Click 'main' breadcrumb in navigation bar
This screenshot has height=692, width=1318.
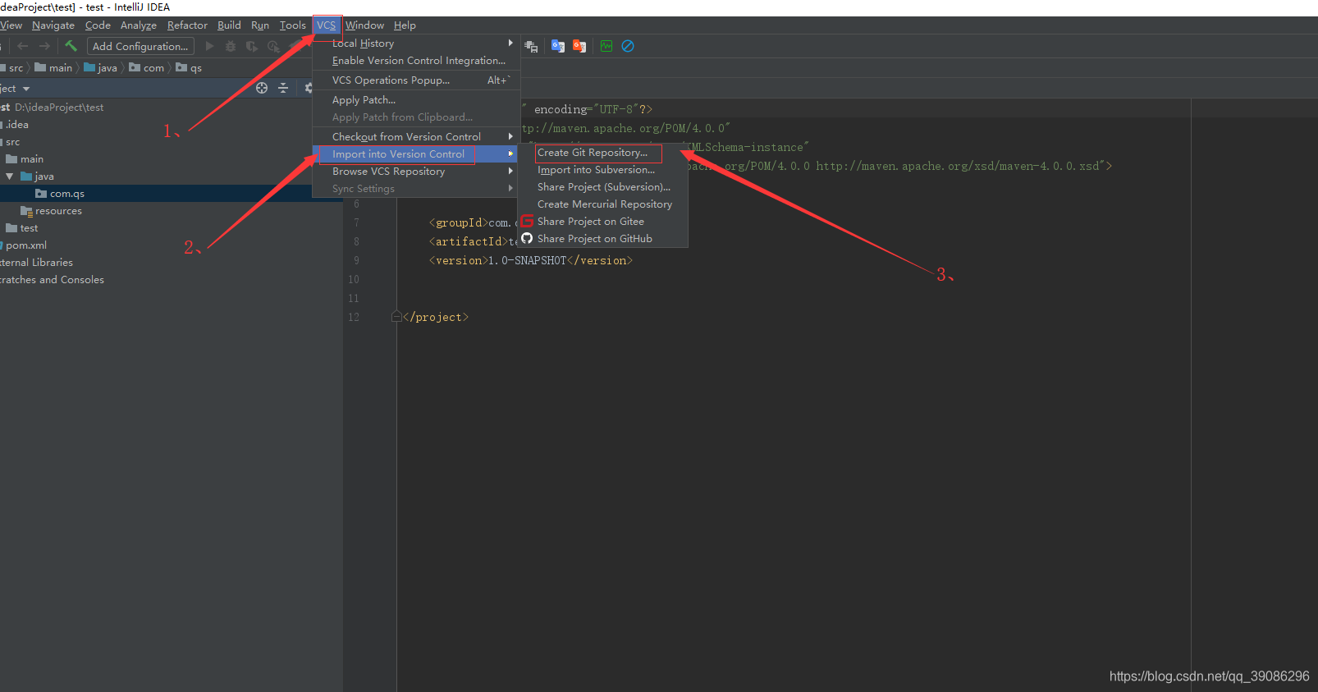pyautogui.click(x=61, y=68)
